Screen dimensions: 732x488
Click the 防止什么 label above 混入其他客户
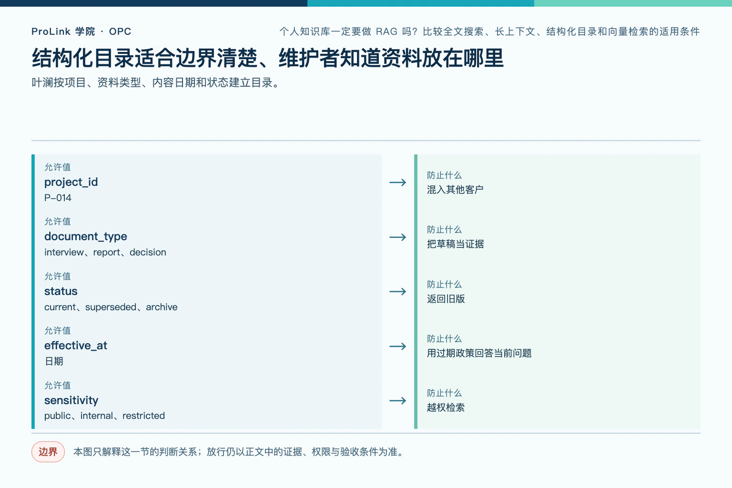(444, 175)
